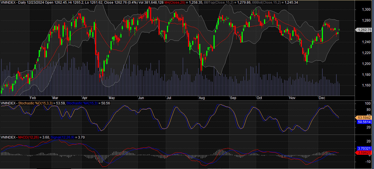Viewport: 374px width, 169px height.
Task: Select the Jun marker on the date axis
Action: pos(141,98)
